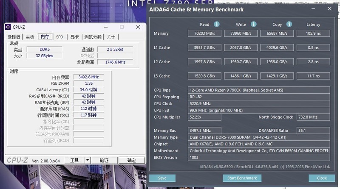Click the L2 Cache Copy value 1935.0 GB/s
Screen dimensions: 340x189
click(x=277, y=61)
